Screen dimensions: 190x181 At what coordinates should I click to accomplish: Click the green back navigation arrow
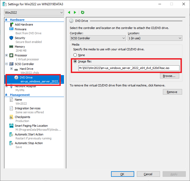tap(69, 12)
